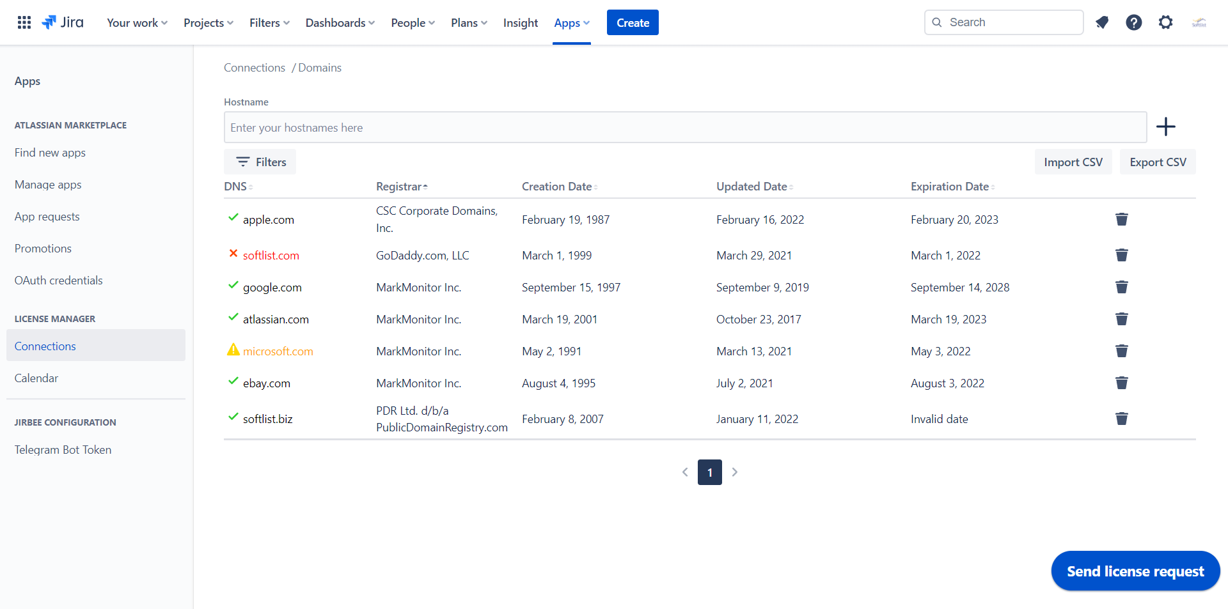Viewport: 1228px width, 609px height.
Task: Click the notification flag icon in the top bar
Action: 1102,22
